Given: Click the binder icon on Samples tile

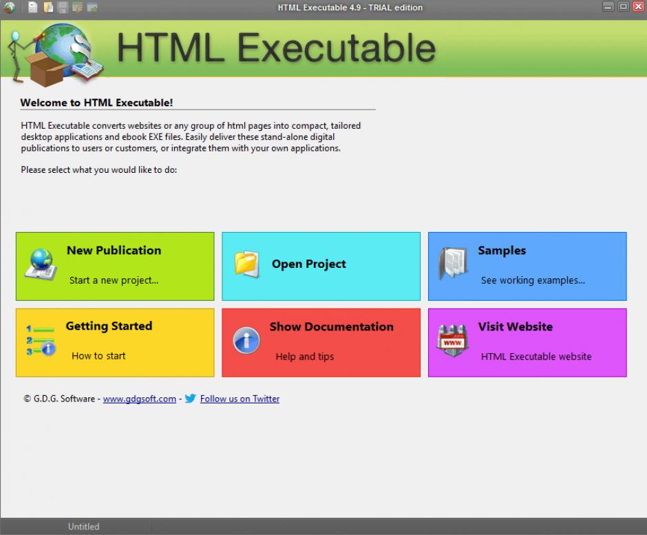Looking at the screenshot, I should [453, 264].
